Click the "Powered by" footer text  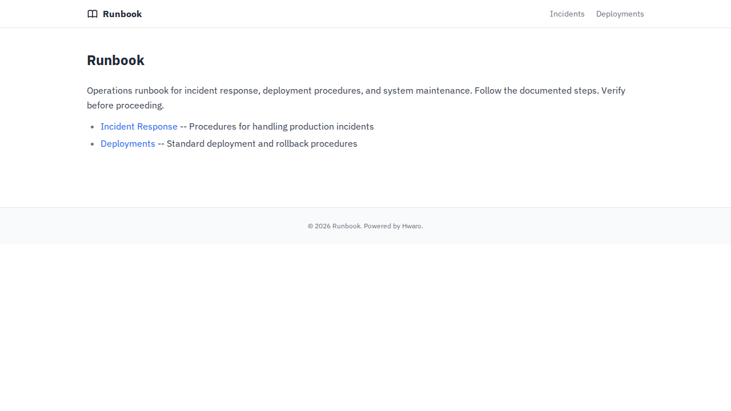381,226
